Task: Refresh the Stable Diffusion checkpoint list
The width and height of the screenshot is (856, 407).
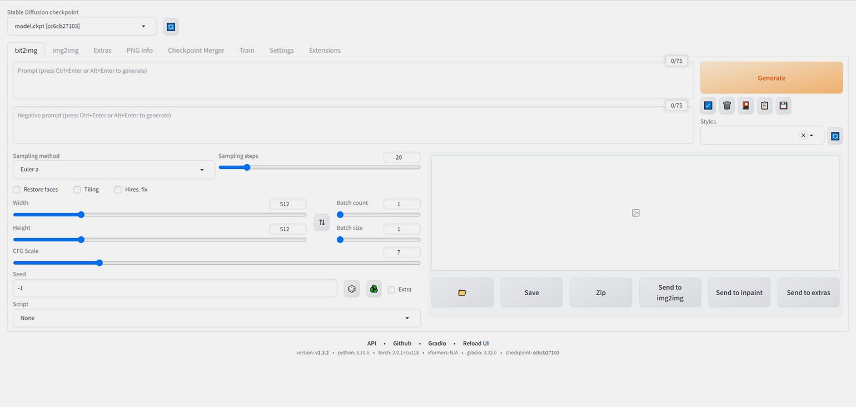Action: (171, 27)
